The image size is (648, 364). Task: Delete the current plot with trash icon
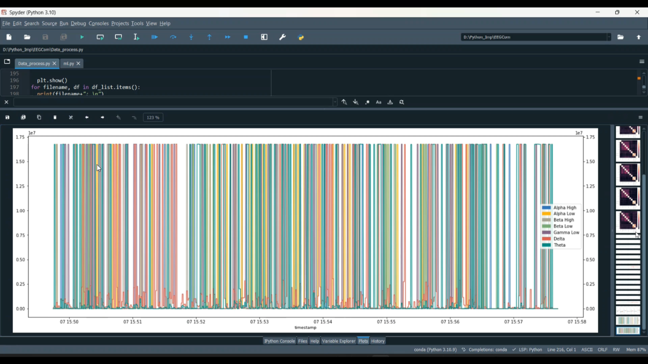[x=55, y=118]
